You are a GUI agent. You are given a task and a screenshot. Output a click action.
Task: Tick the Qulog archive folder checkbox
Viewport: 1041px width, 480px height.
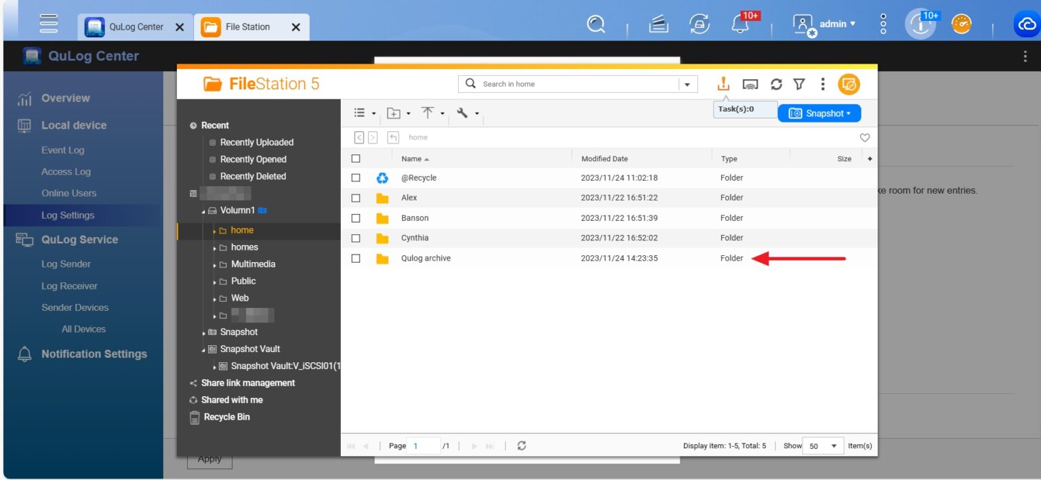coord(356,258)
